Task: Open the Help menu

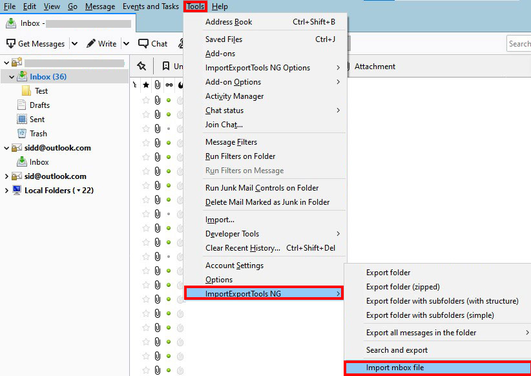Action: point(220,6)
